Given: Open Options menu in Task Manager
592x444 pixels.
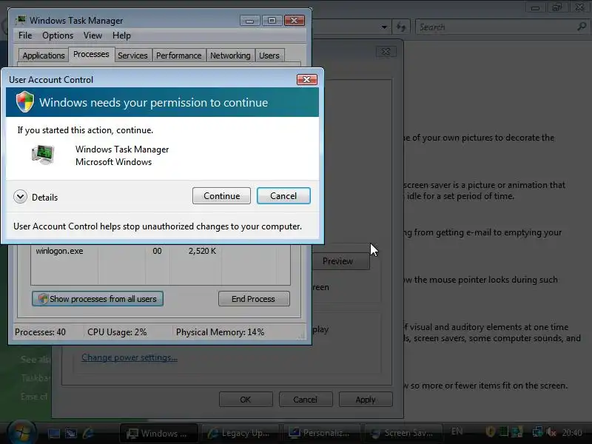Looking at the screenshot, I should point(58,36).
